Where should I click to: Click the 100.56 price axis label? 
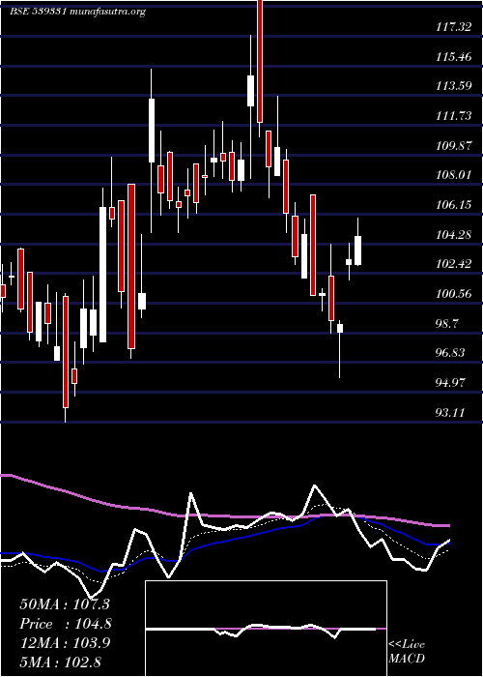tap(453, 294)
